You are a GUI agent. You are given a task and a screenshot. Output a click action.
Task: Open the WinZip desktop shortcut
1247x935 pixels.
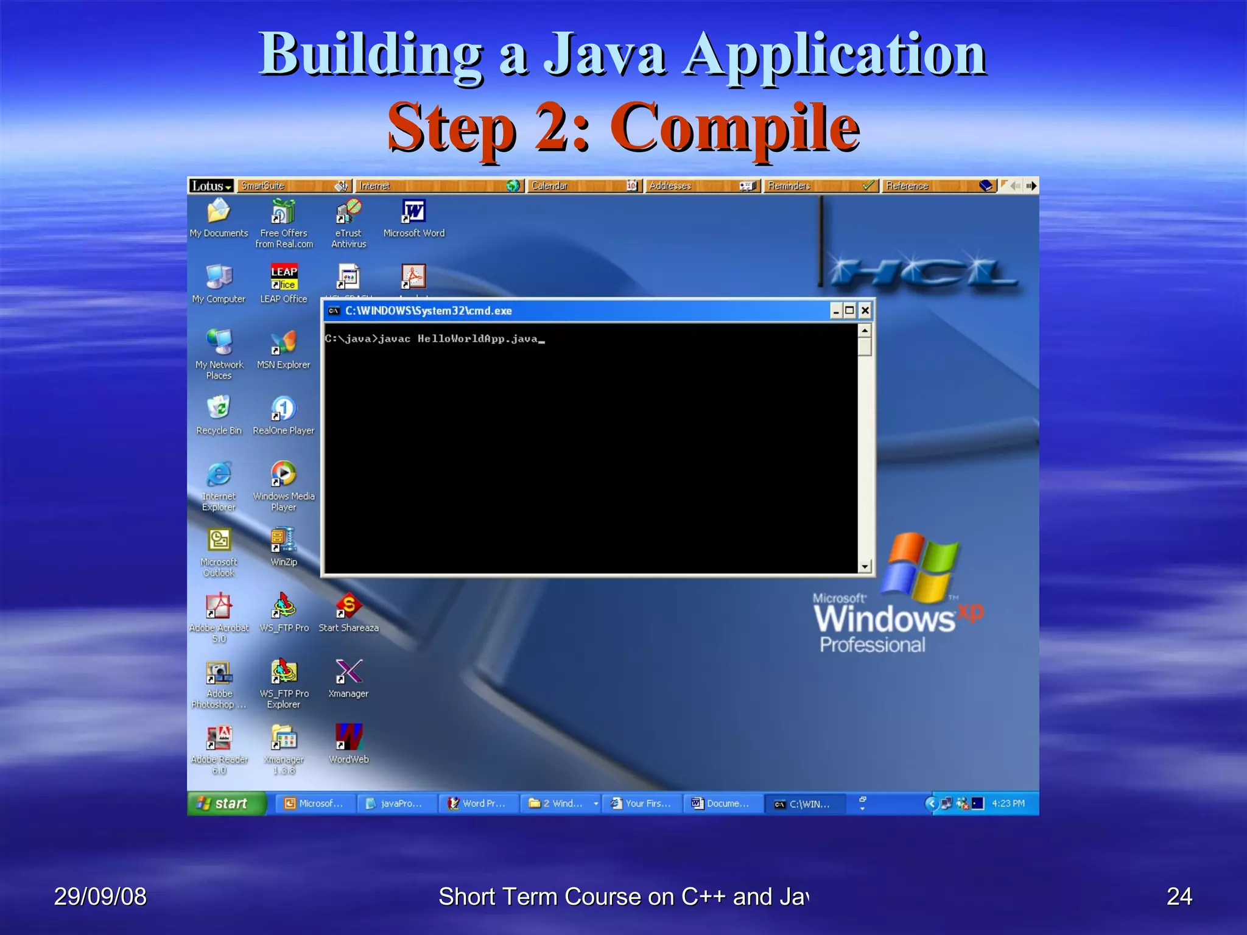click(x=283, y=541)
